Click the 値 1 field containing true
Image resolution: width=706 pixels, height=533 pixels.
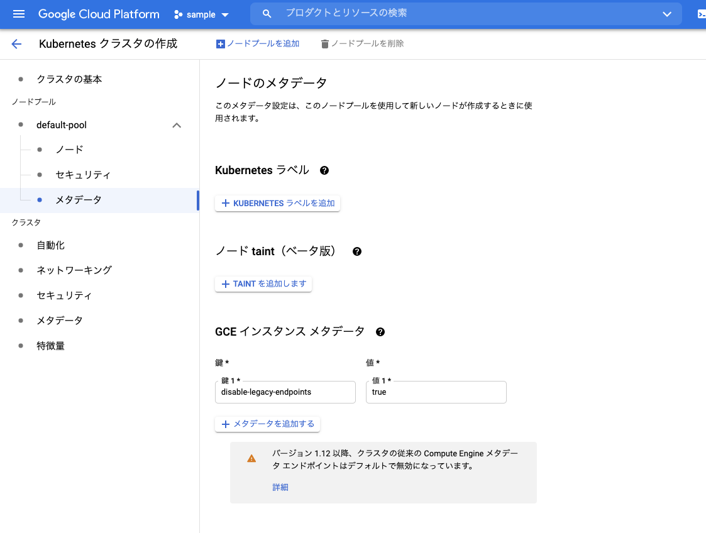[x=436, y=392]
